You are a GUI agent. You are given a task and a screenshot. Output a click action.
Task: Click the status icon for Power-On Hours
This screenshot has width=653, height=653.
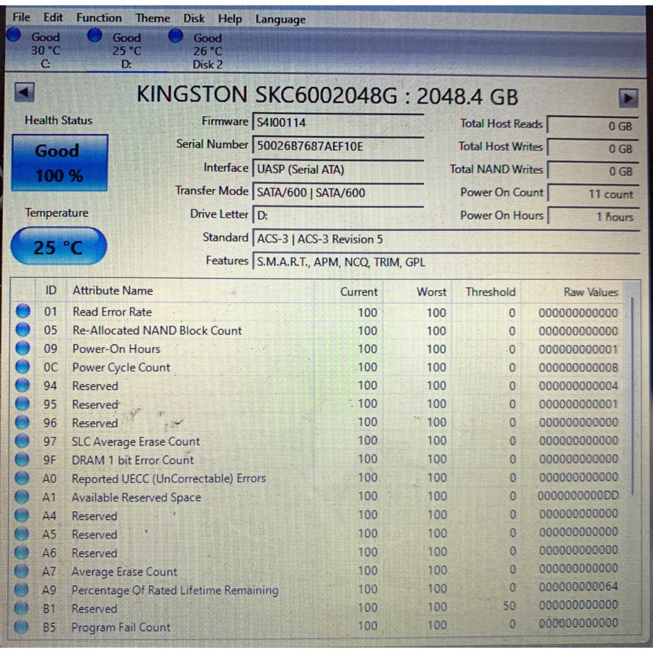22,348
